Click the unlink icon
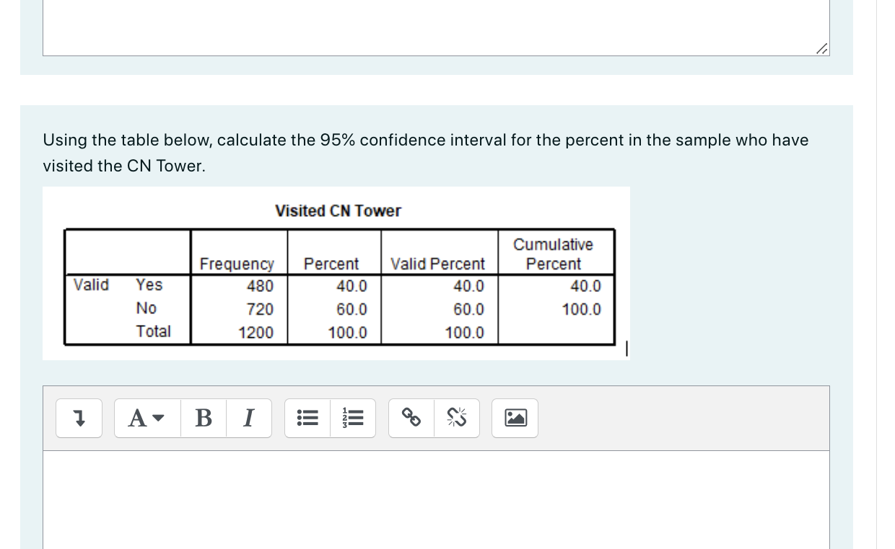The width and height of the screenshot is (895, 549). [457, 418]
